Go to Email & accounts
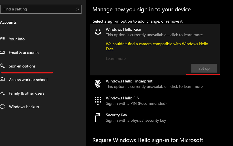 (x=23, y=53)
